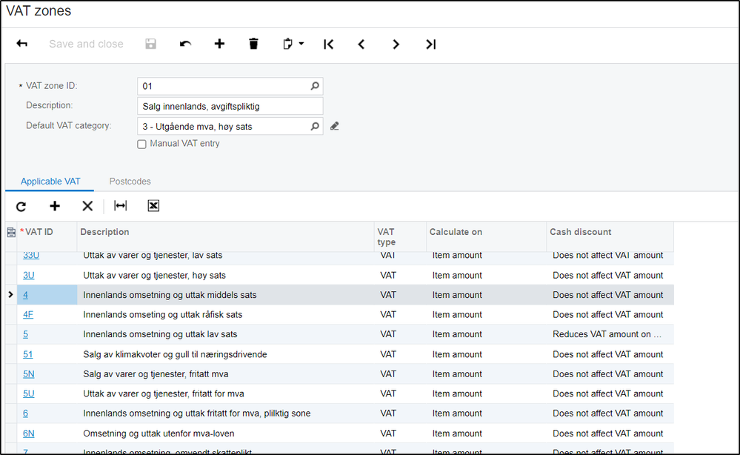Image resolution: width=740 pixels, height=455 pixels.
Task: Open the 6N VAT ID link
Action: coord(29,434)
